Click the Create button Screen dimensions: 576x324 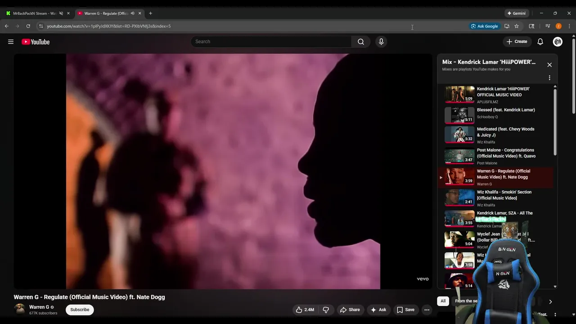point(517,42)
